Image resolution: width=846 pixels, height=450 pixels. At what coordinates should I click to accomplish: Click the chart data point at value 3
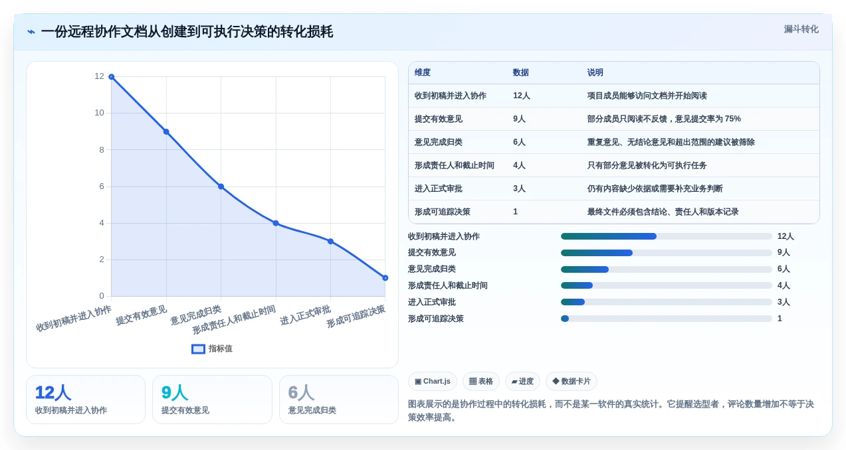pos(330,242)
